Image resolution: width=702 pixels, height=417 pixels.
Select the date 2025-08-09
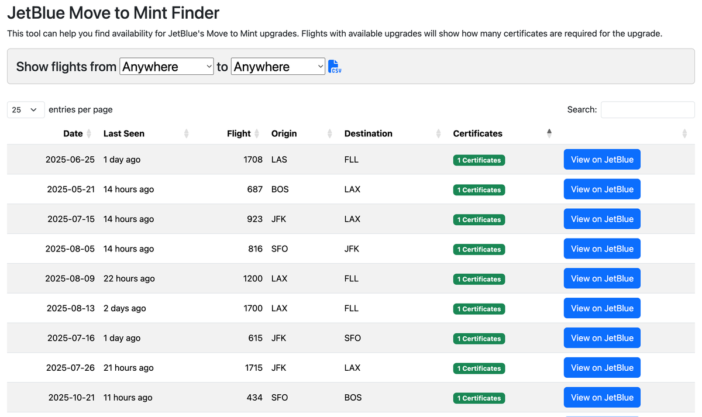point(70,279)
